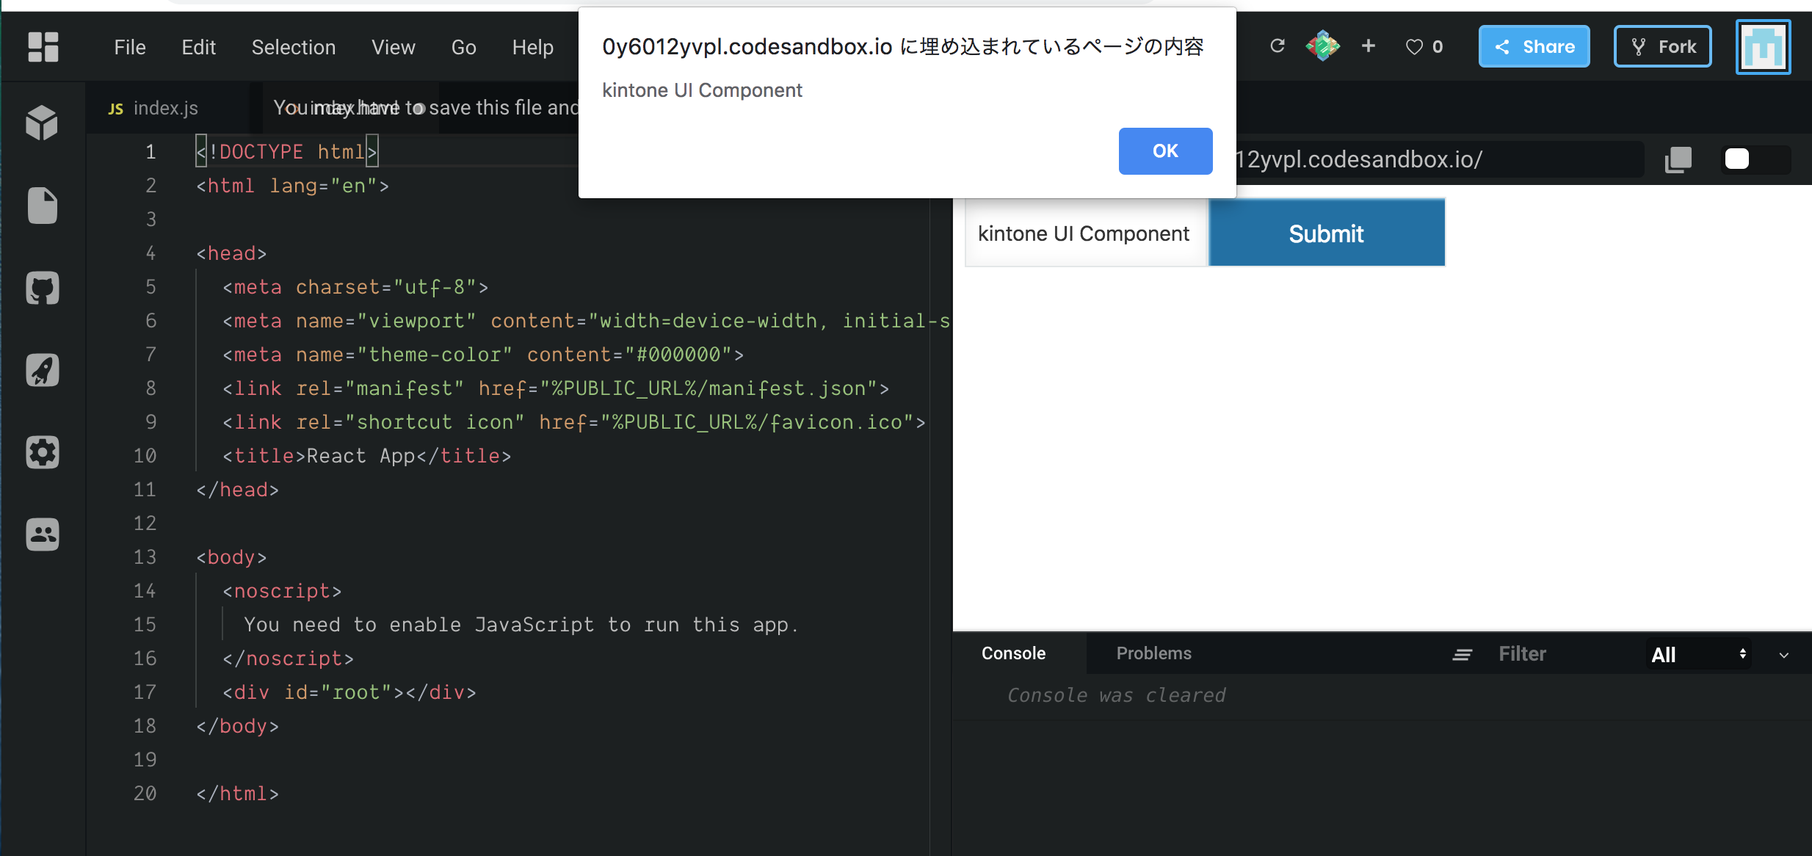Collapse the console panel chevron
Viewport: 1812px width, 856px height.
(x=1784, y=655)
